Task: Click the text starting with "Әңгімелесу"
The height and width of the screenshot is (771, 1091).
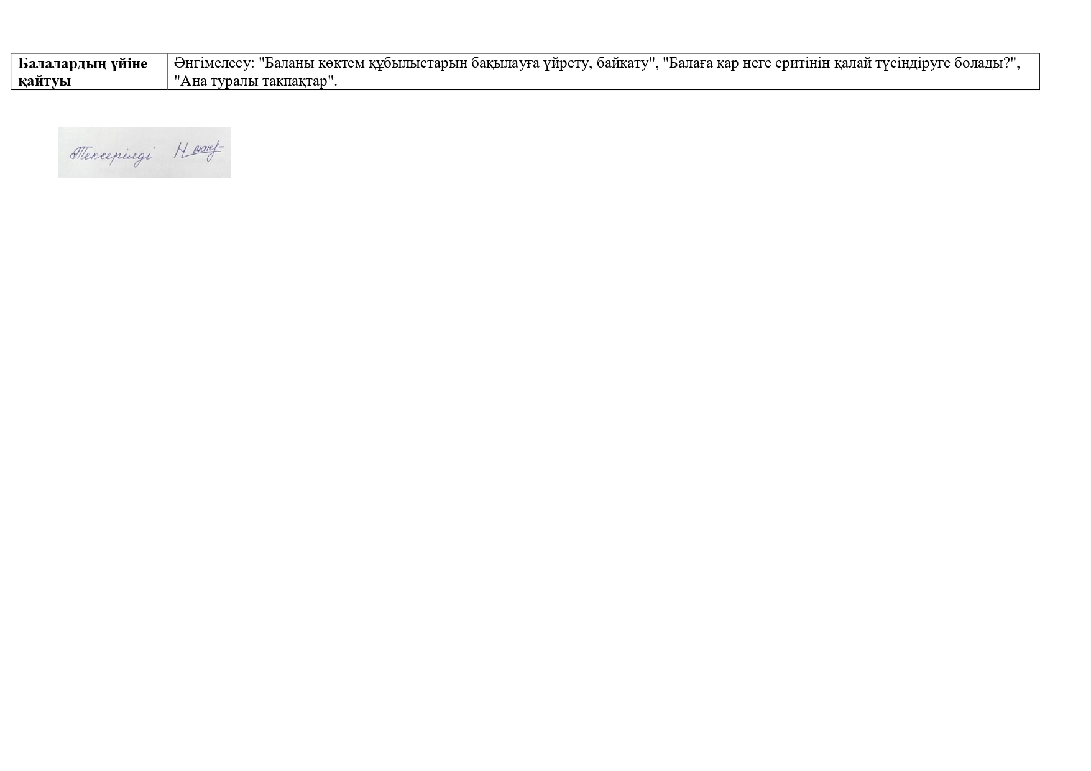Action: coord(597,71)
